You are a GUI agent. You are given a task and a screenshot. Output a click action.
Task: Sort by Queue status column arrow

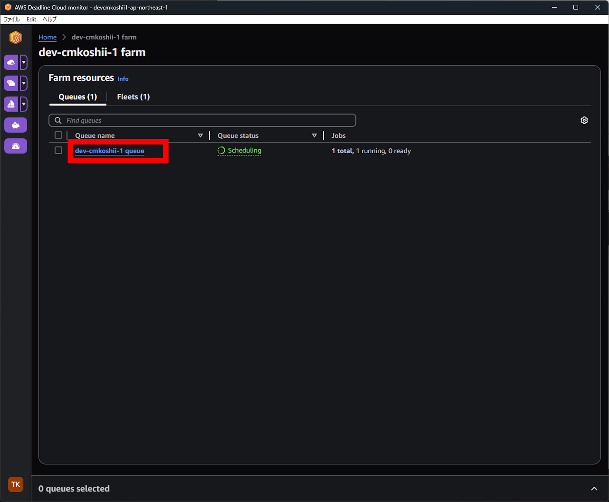tap(314, 136)
